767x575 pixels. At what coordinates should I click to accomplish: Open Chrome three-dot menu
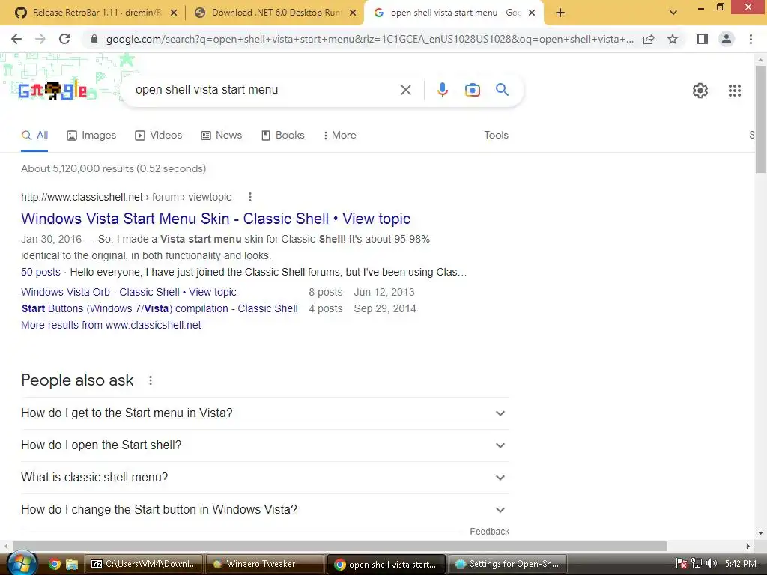tap(751, 39)
